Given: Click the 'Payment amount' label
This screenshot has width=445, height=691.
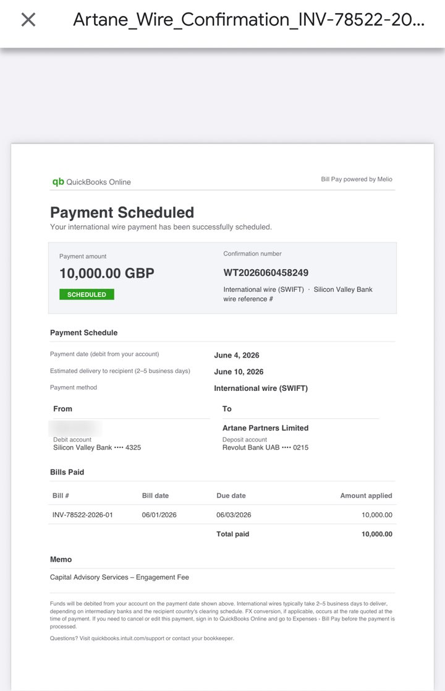Looking at the screenshot, I should tap(83, 257).
